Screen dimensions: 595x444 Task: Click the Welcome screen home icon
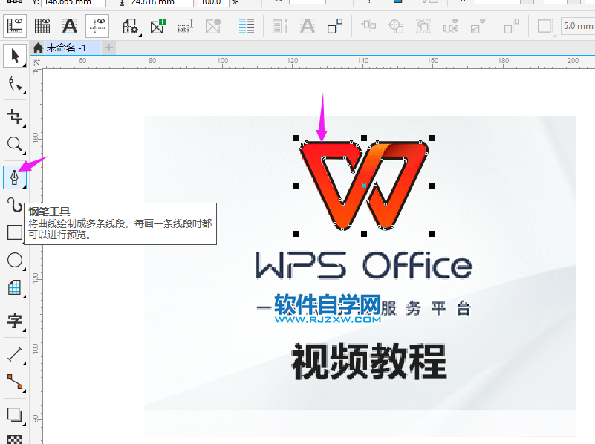click(38, 48)
